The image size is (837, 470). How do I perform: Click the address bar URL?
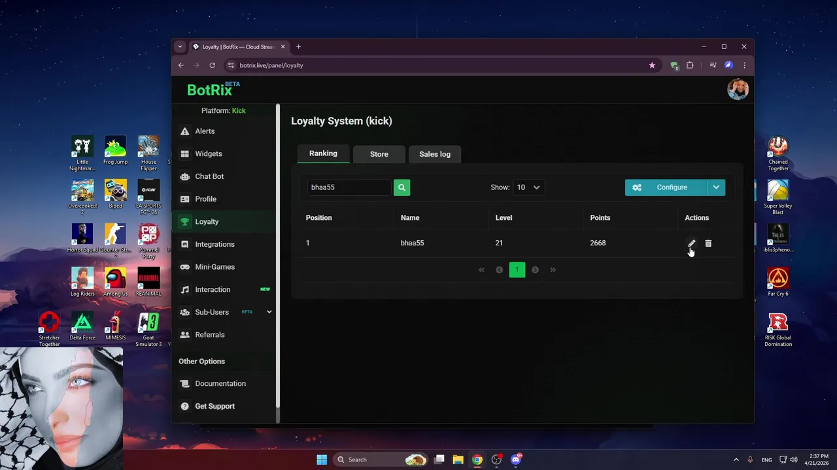(x=271, y=65)
